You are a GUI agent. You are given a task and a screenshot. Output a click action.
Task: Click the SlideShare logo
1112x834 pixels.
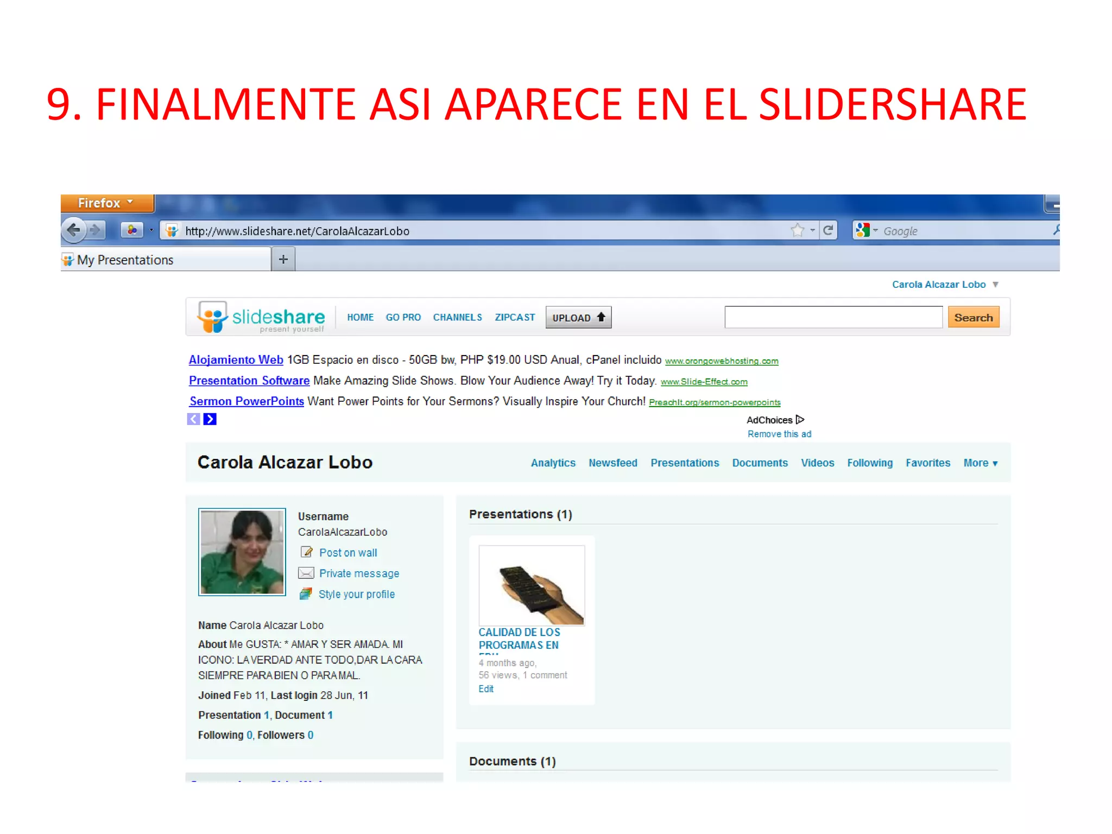(x=261, y=317)
